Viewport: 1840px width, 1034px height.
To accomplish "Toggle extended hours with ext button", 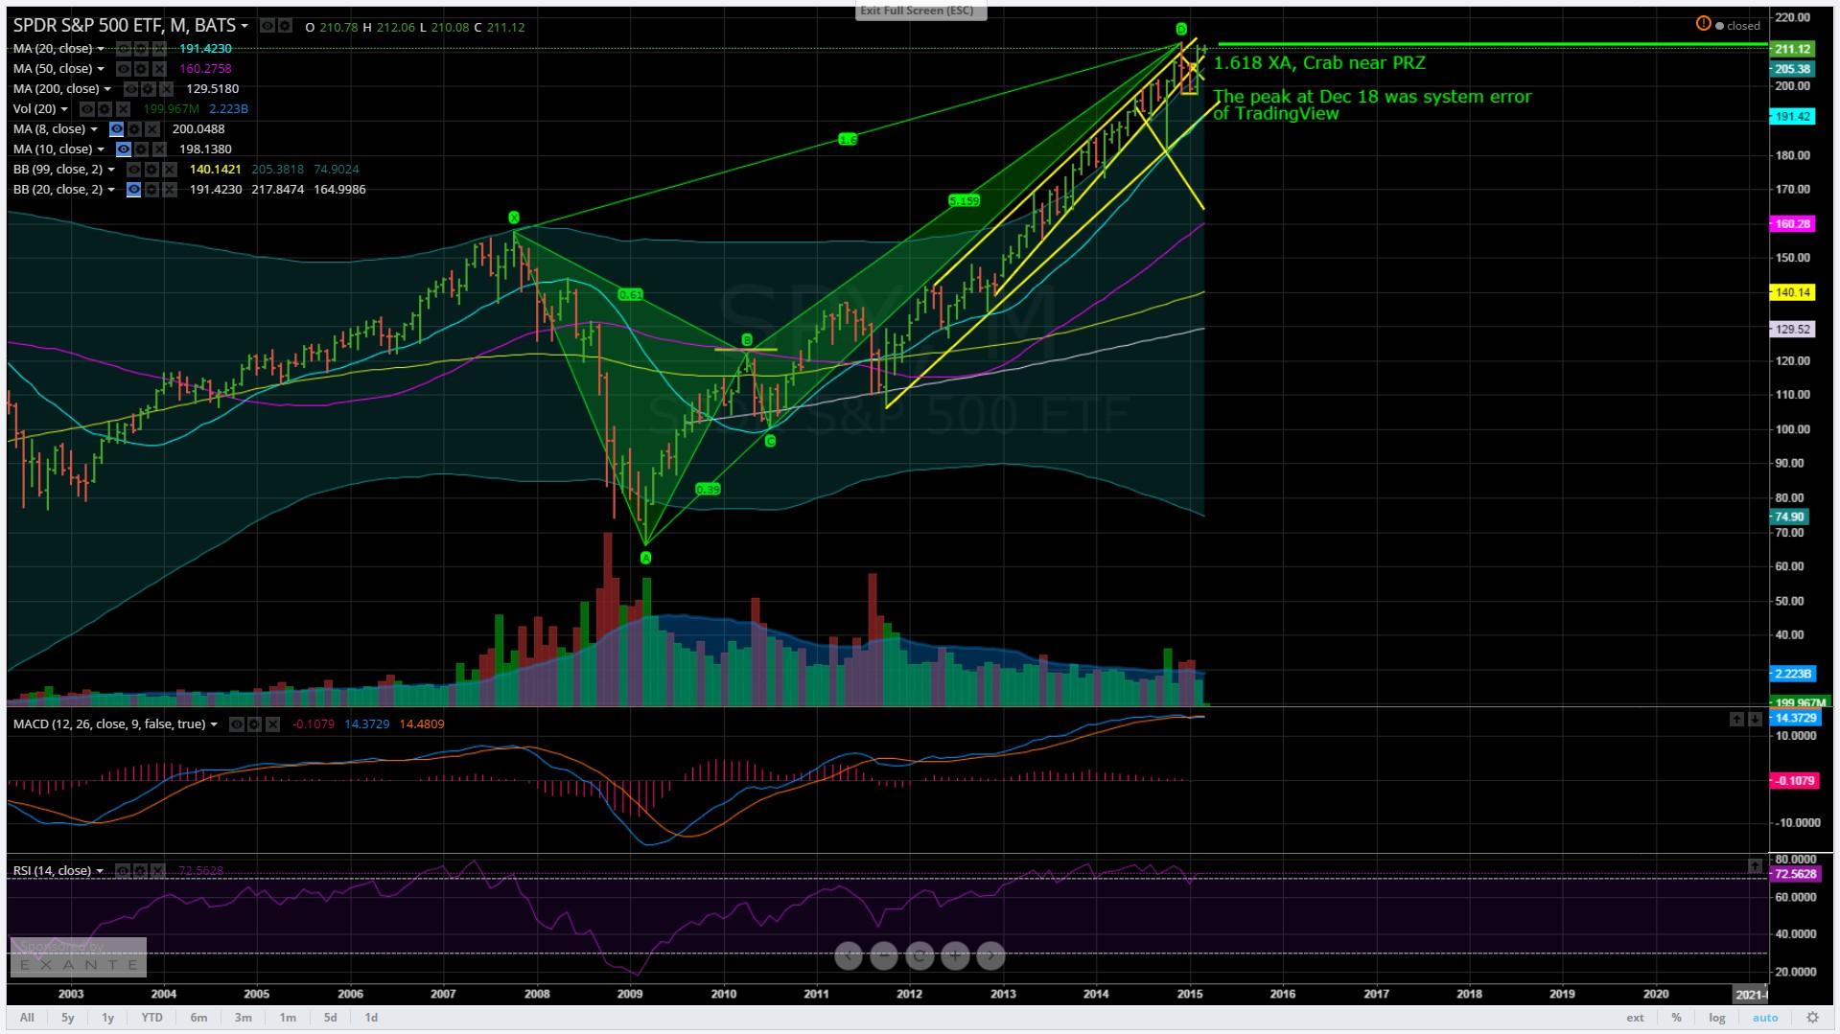I will (1635, 1017).
